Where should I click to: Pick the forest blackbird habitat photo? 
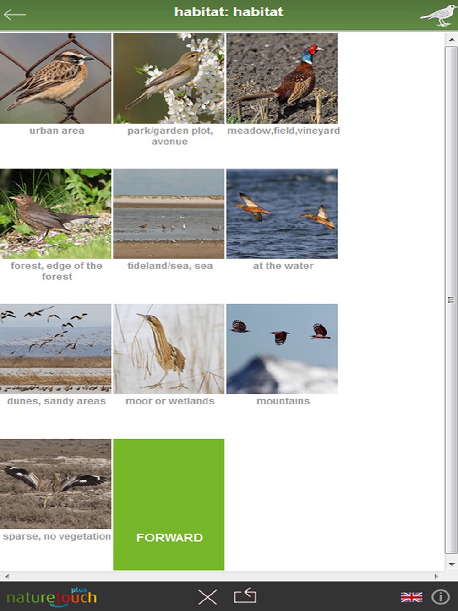(x=55, y=213)
